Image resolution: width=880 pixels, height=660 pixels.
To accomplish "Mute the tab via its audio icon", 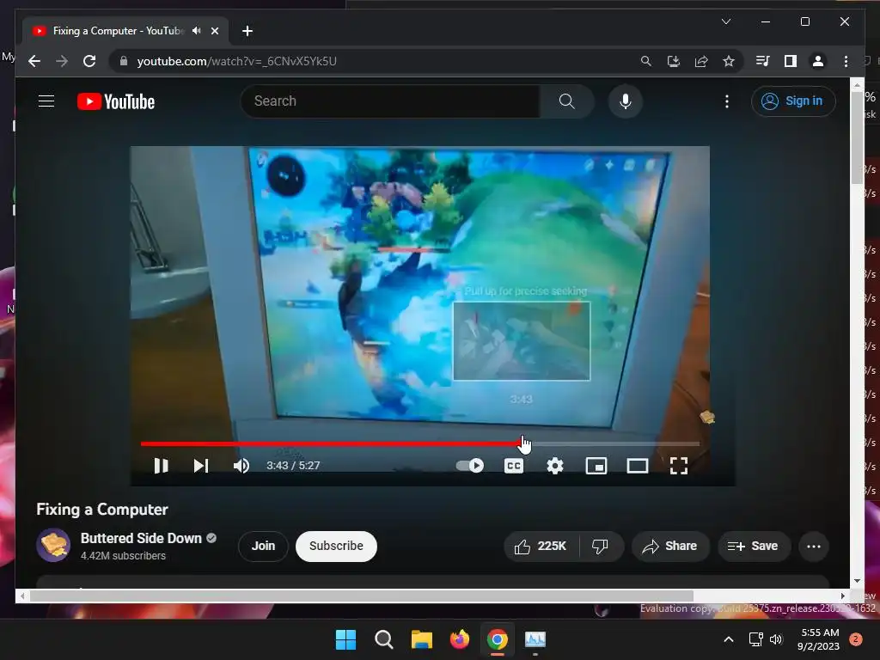I will tap(197, 31).
